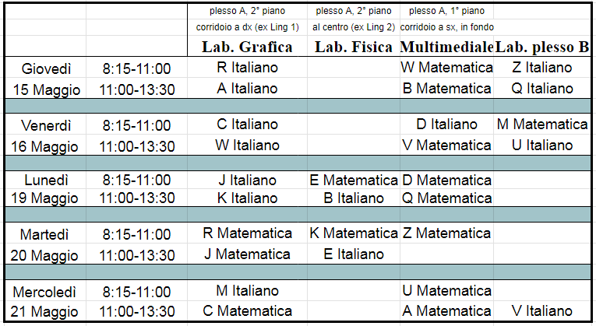Click the 'corridoio a dx (ex Ling 1)' cell
This screenshot has width=596, height=326.
point(247,27)
